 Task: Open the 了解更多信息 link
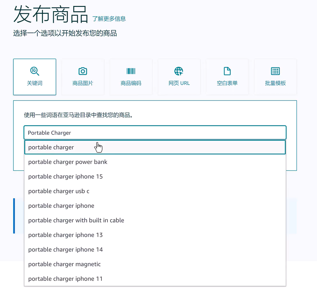(109, 18)
